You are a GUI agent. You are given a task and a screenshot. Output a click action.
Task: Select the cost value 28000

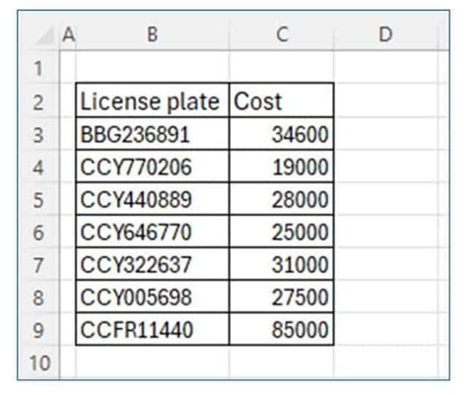click(x=282, y=199)
